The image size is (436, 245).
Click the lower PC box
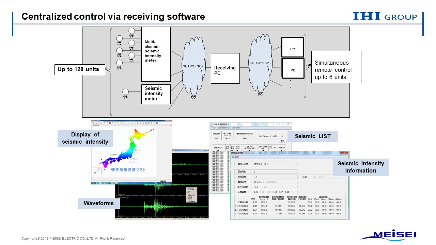click(293, 69)
